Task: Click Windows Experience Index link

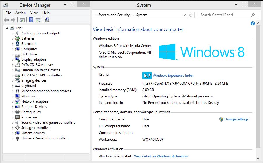Action: click(173, 76)
